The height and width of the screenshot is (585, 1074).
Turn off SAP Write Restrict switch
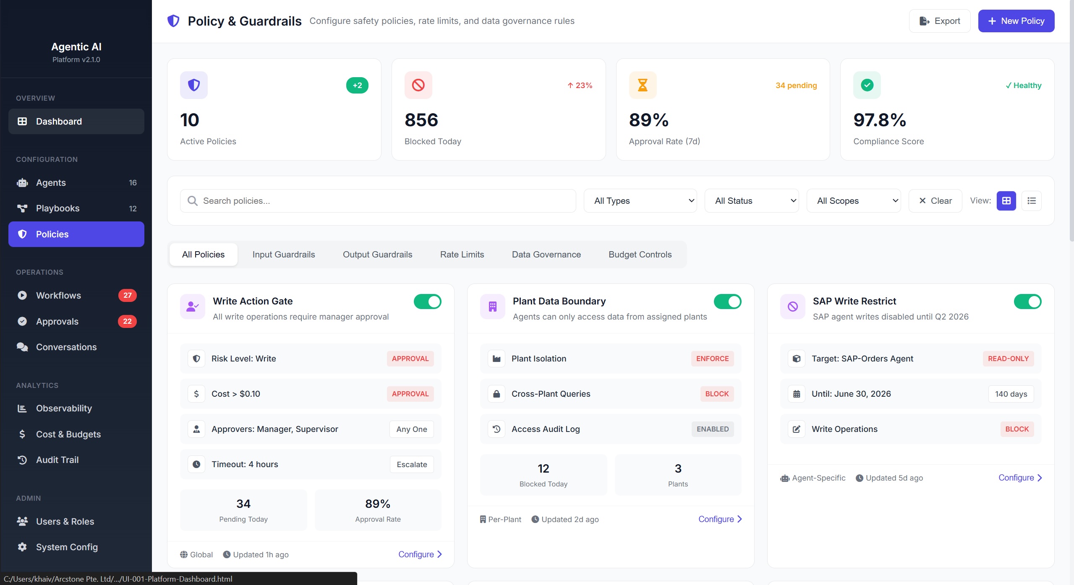click(x=1027, y=302)
